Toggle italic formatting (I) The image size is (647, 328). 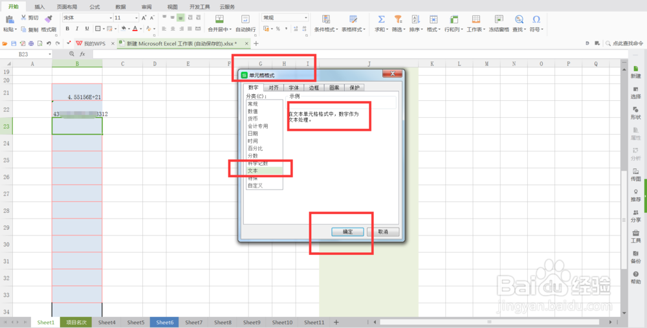click(x=77, y=29)
